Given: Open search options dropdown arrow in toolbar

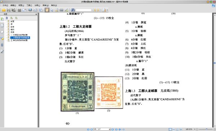Looking at the screenshot, I should tap(107, 10).
